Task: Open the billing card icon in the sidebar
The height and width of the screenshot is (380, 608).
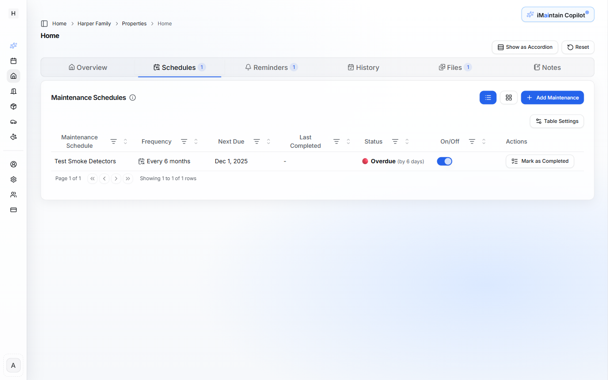Action: point(13,210)
